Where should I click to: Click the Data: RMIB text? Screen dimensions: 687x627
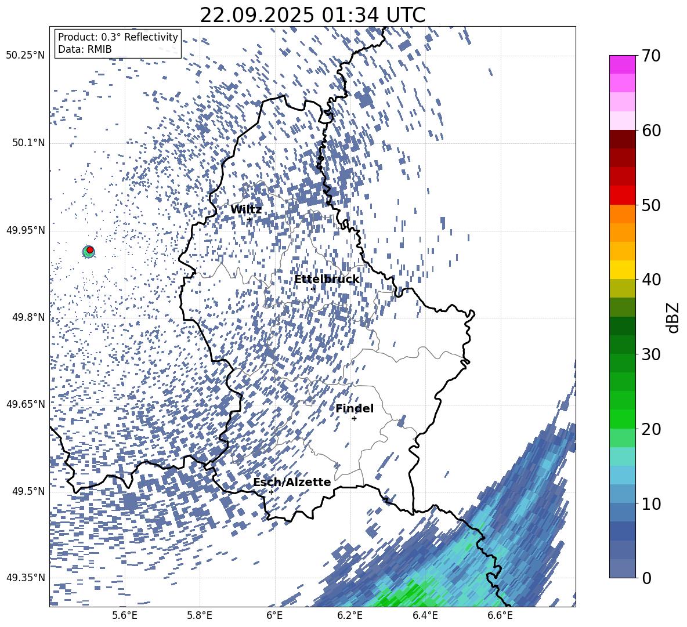[x=85, y=49]
